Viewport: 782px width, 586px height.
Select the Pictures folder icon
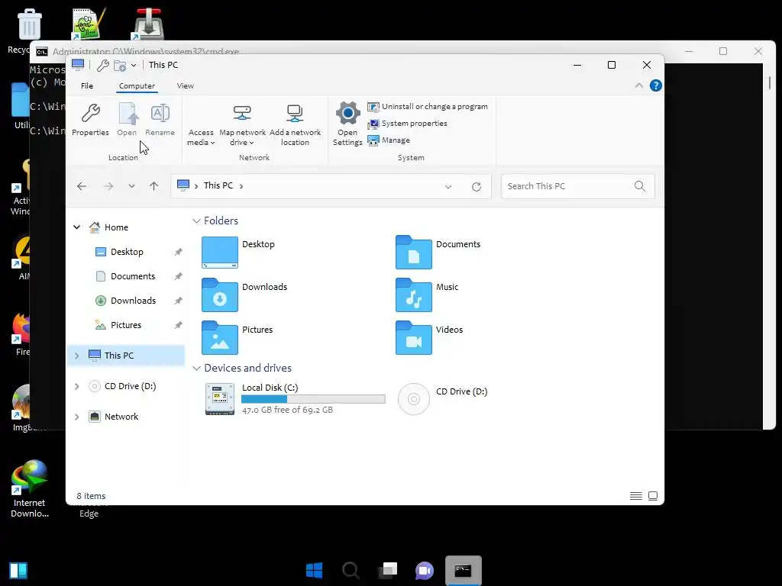pos(220,338)
